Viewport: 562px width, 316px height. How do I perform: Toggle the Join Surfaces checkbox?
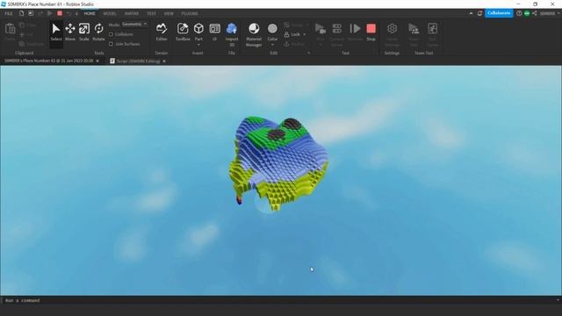tap(112, 44)
